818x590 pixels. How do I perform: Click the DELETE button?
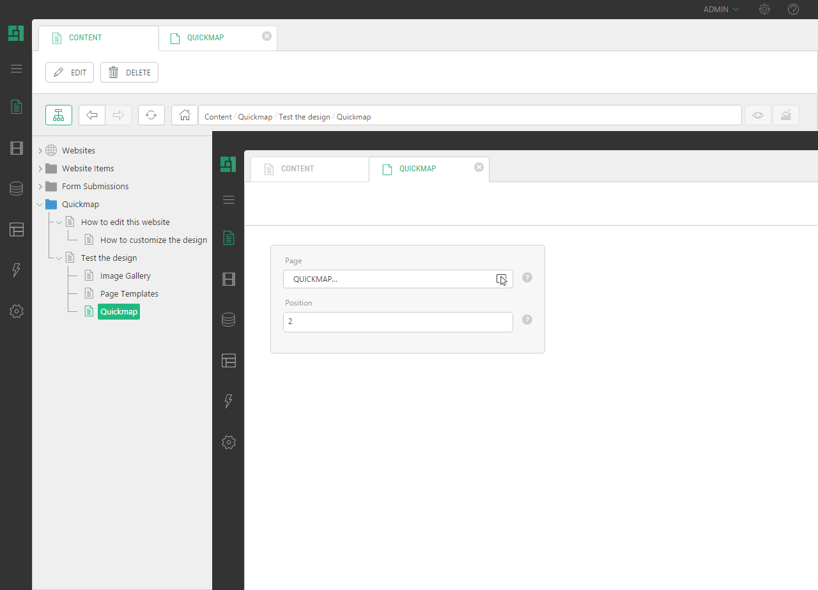click(x=129, y=72)
